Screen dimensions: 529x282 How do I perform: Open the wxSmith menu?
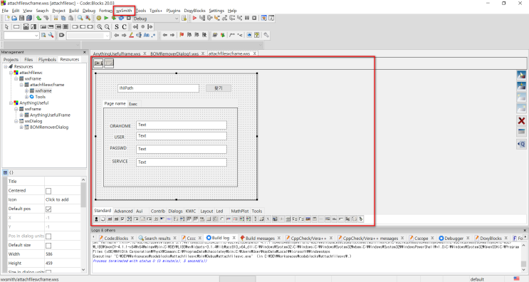point(124,11)
